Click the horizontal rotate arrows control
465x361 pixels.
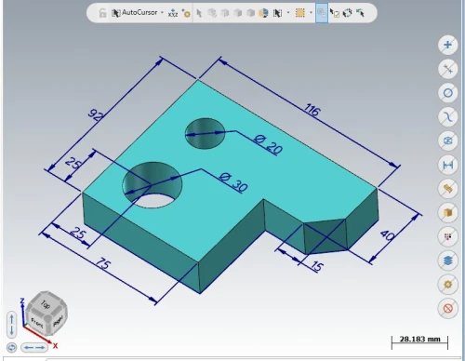[x=34, y=348]
